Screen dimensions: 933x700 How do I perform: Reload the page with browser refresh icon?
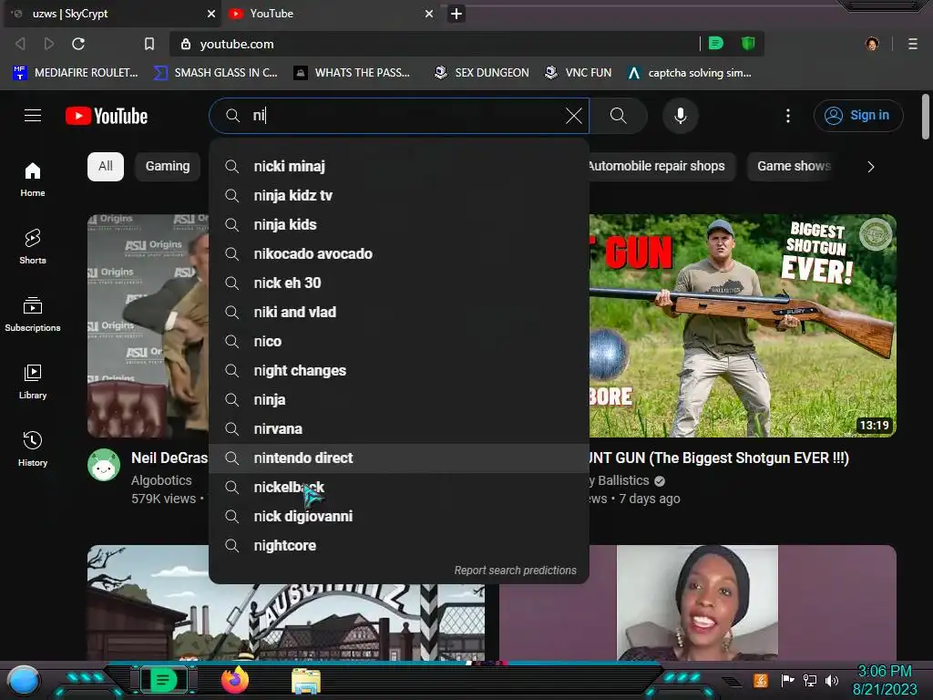[x=78, y=44]
